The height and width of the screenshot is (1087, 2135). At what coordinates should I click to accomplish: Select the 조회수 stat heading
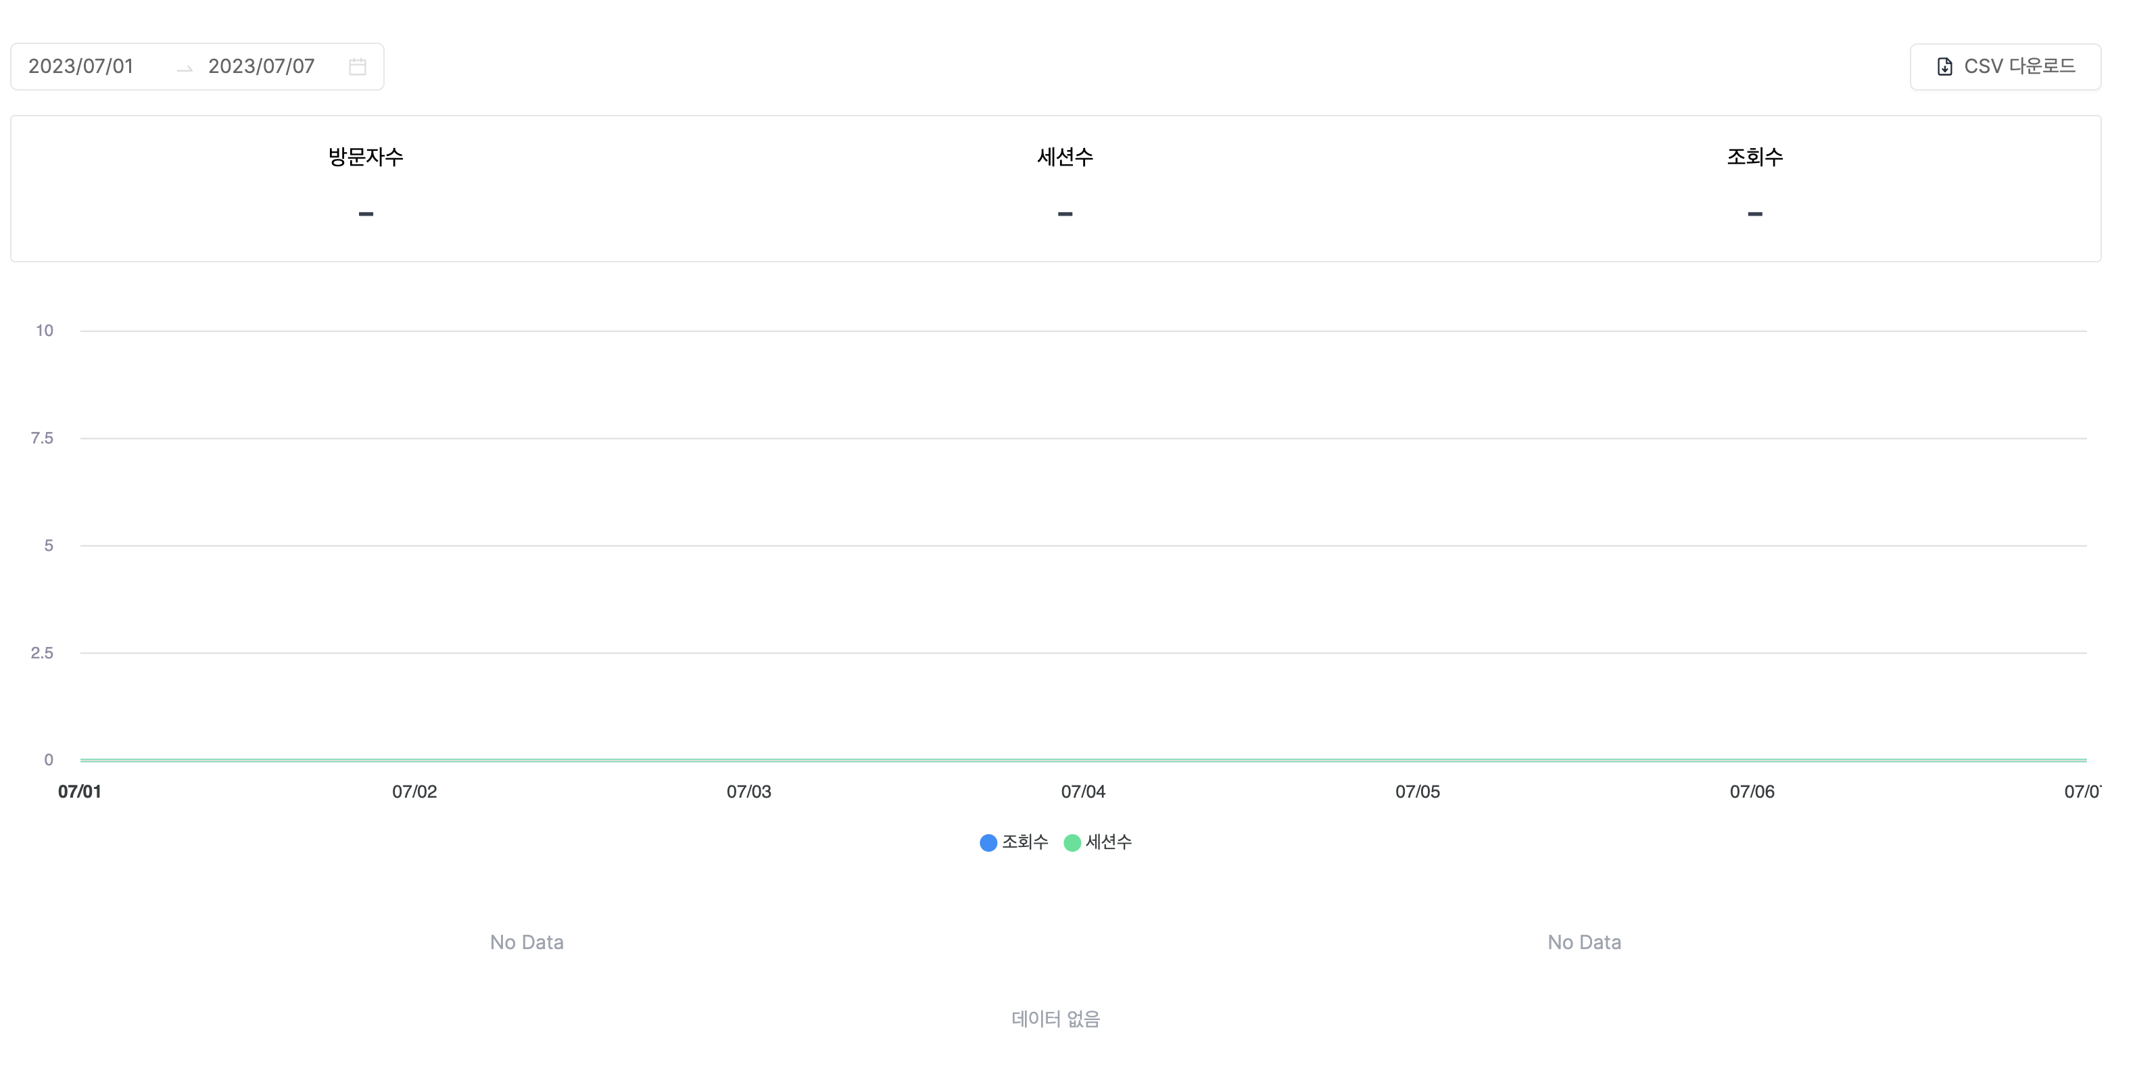point(1754,157)
